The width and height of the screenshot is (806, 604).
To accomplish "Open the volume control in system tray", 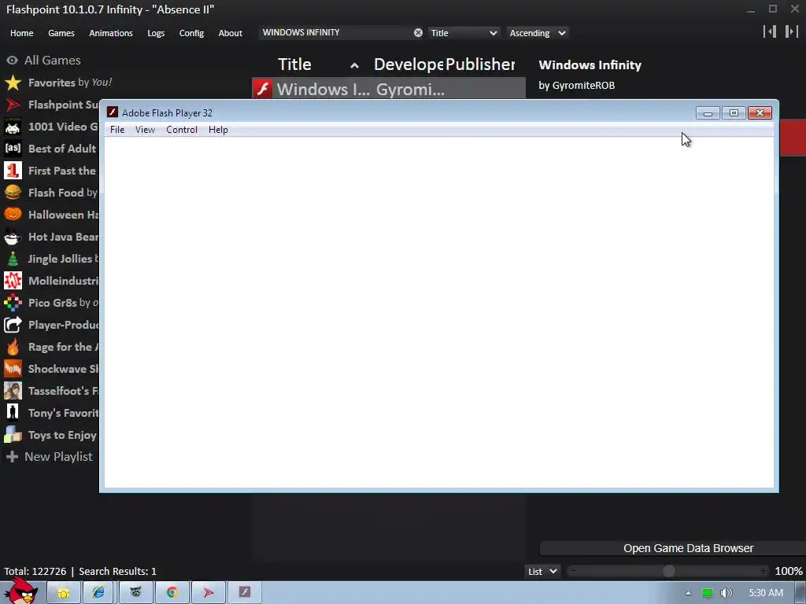I will pyautogui.click(x=727, y=593).
